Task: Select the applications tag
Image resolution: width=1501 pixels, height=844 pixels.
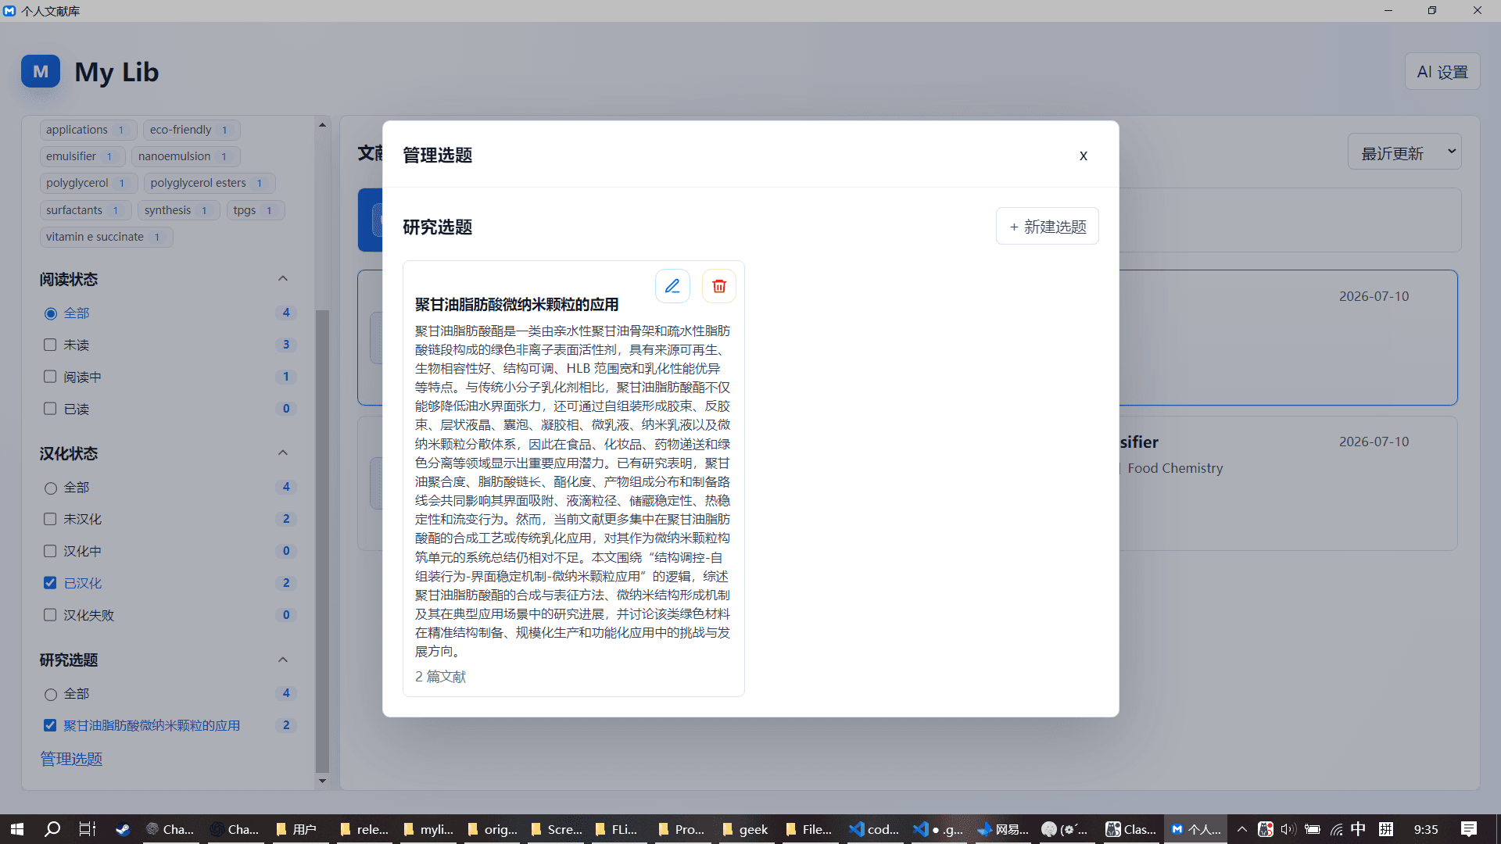Action: tap(88, 130)
